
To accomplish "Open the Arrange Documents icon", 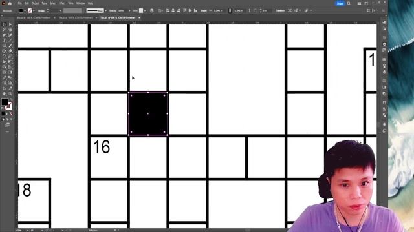I will [x=359, y=3].
